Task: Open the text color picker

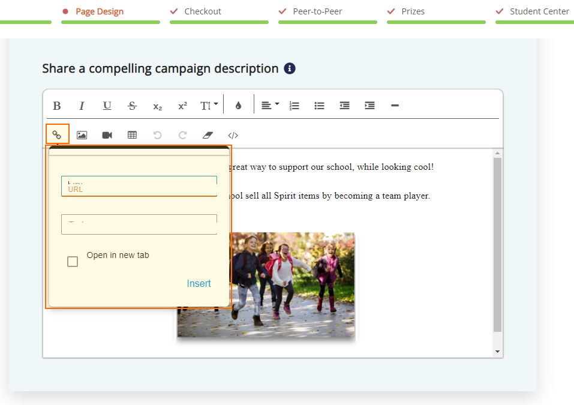Action: tap(238, 106)
